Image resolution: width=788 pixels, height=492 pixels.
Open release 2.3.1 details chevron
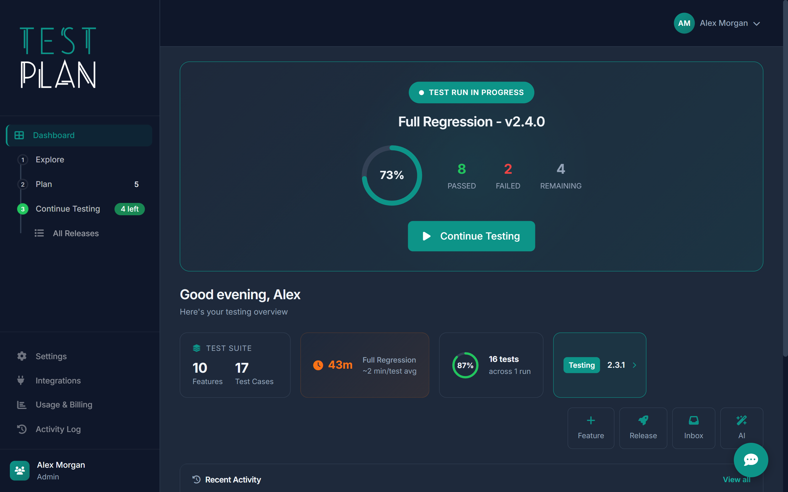[x=635, y=365]
